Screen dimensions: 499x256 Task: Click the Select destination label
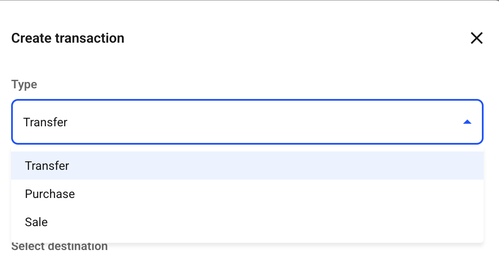(x=59, y=246)
